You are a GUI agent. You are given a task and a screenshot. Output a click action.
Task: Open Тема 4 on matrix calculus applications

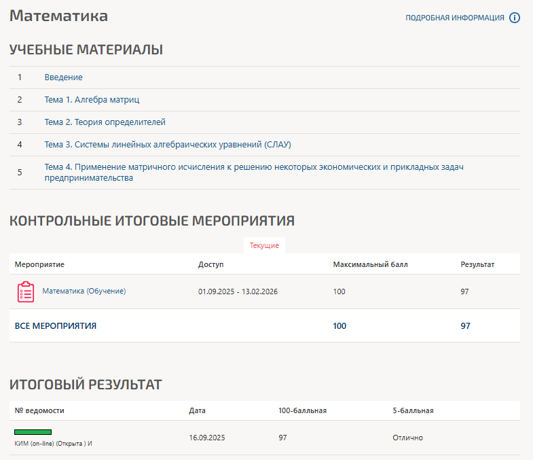pos(254,173)
